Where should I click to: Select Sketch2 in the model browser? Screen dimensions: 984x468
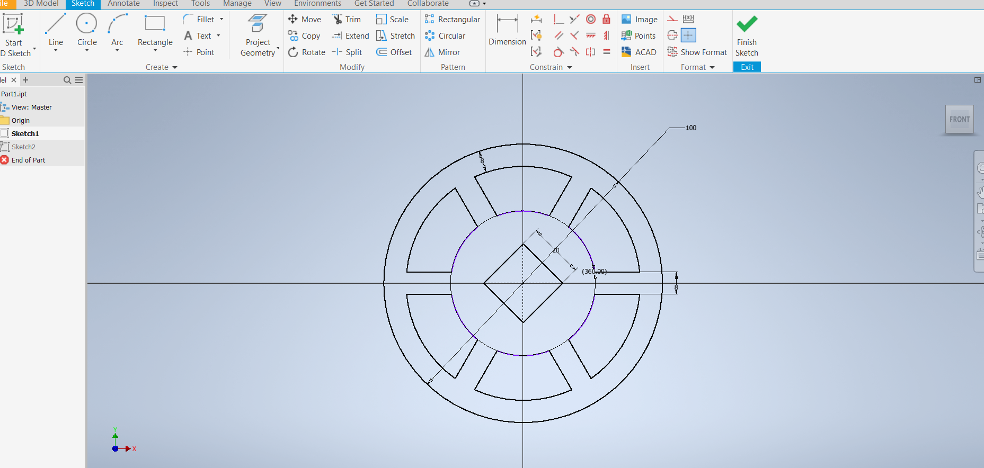tap(24, 147)
